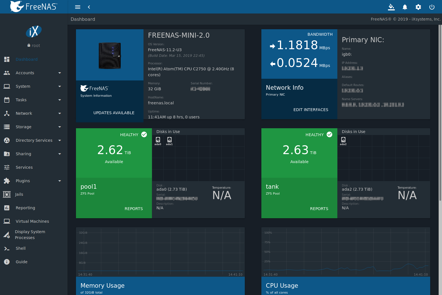Open the theme paint bucket icon
This screenshot has height=295, width=442.
click(x=391, y=7)
